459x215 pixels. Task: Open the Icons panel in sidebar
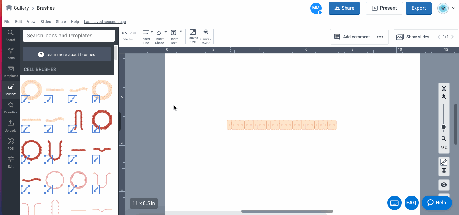pos(11,53)
